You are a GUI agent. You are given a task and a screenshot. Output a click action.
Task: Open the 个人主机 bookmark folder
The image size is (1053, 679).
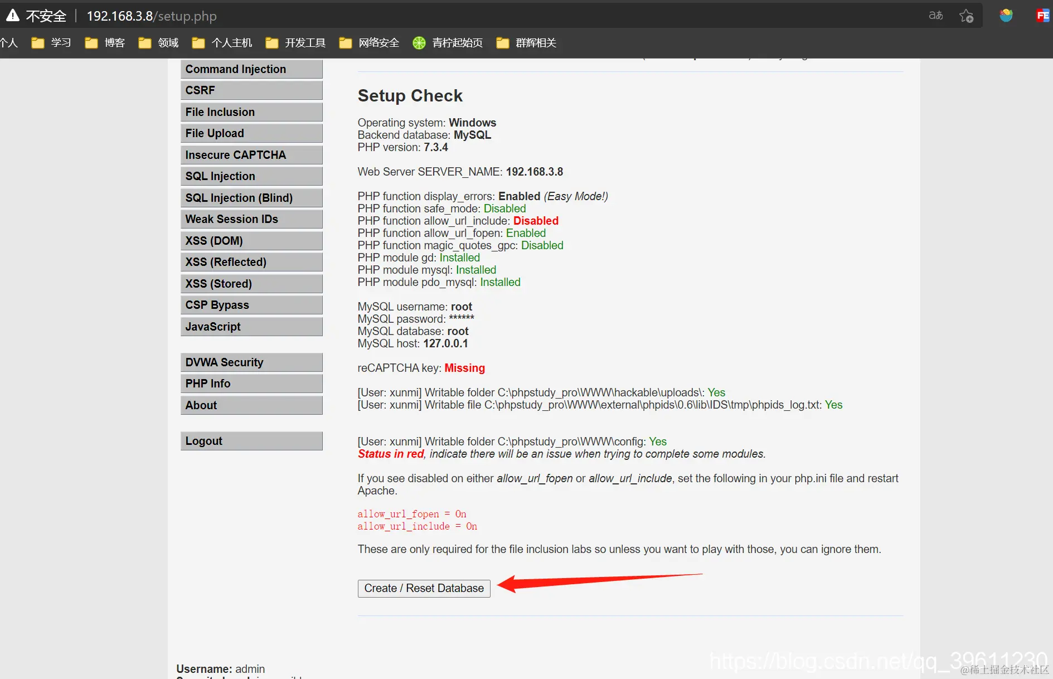coord(222,43)
